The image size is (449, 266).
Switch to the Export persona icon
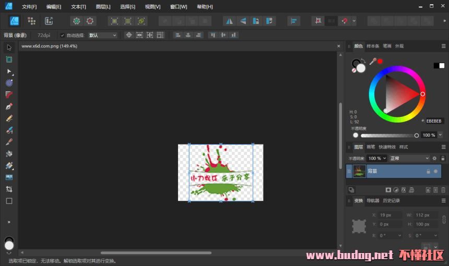pos(49,21)
